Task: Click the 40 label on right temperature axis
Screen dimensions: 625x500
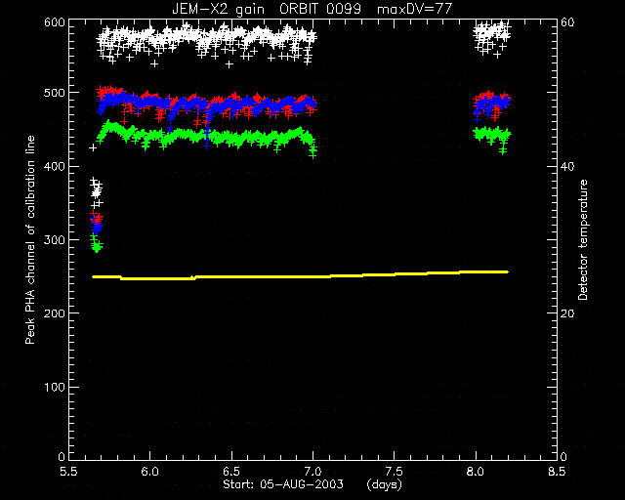Action: tap(567, 166)
